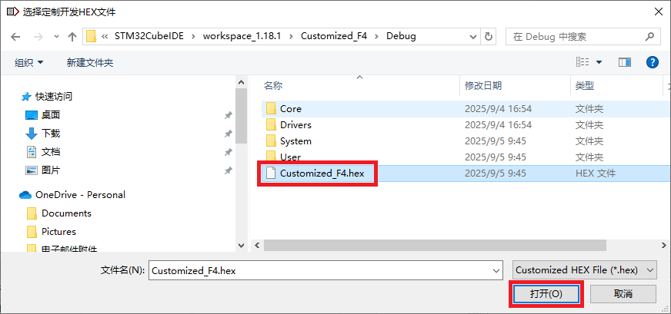Screen dimensions: 671x314
Task: Click the change view layout icon
Action: coord(583,62)
